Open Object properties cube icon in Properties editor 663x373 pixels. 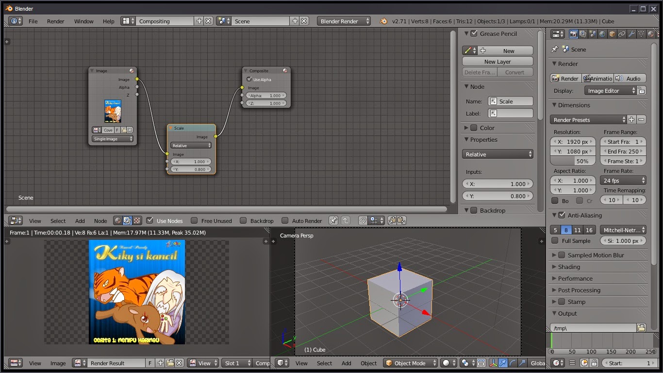tap(612, 34)
